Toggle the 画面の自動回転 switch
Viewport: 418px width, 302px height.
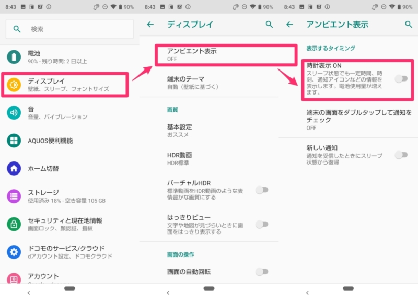click(x=262, y=272)
